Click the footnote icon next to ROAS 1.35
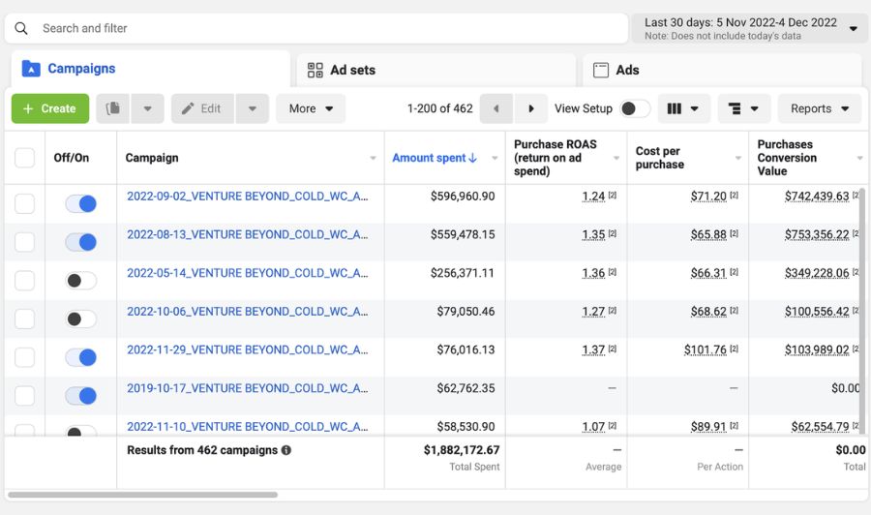 613,233
